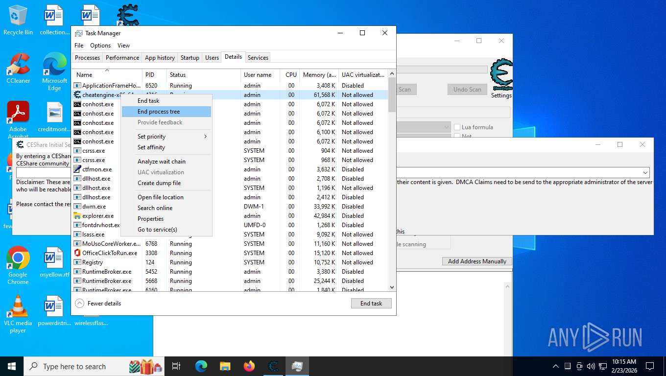666x376 pixels.
Task: Sort processes by Name column header
Action: pyautogui.click(x=107, y=75)
